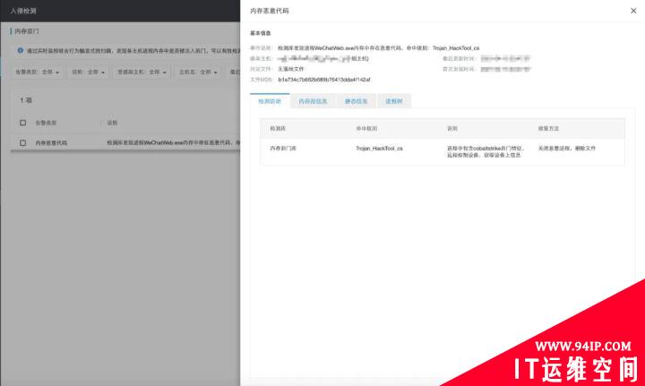645x386 pixels.
Task: Switch to the 检测说明 tab
Action: pyautogui.click(x=270, y=101)
